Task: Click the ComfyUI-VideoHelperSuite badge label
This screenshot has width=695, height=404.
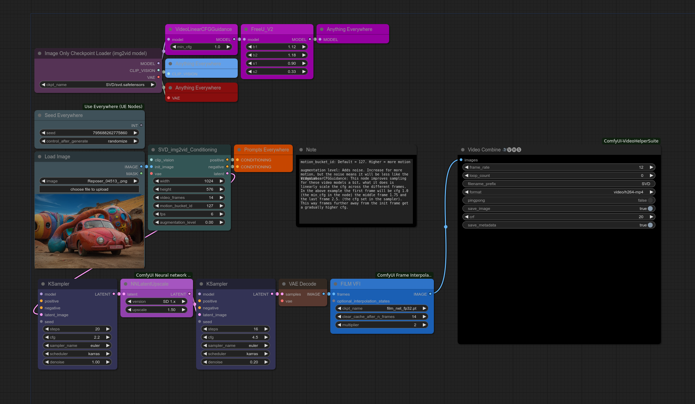Action: click(631, 141)
